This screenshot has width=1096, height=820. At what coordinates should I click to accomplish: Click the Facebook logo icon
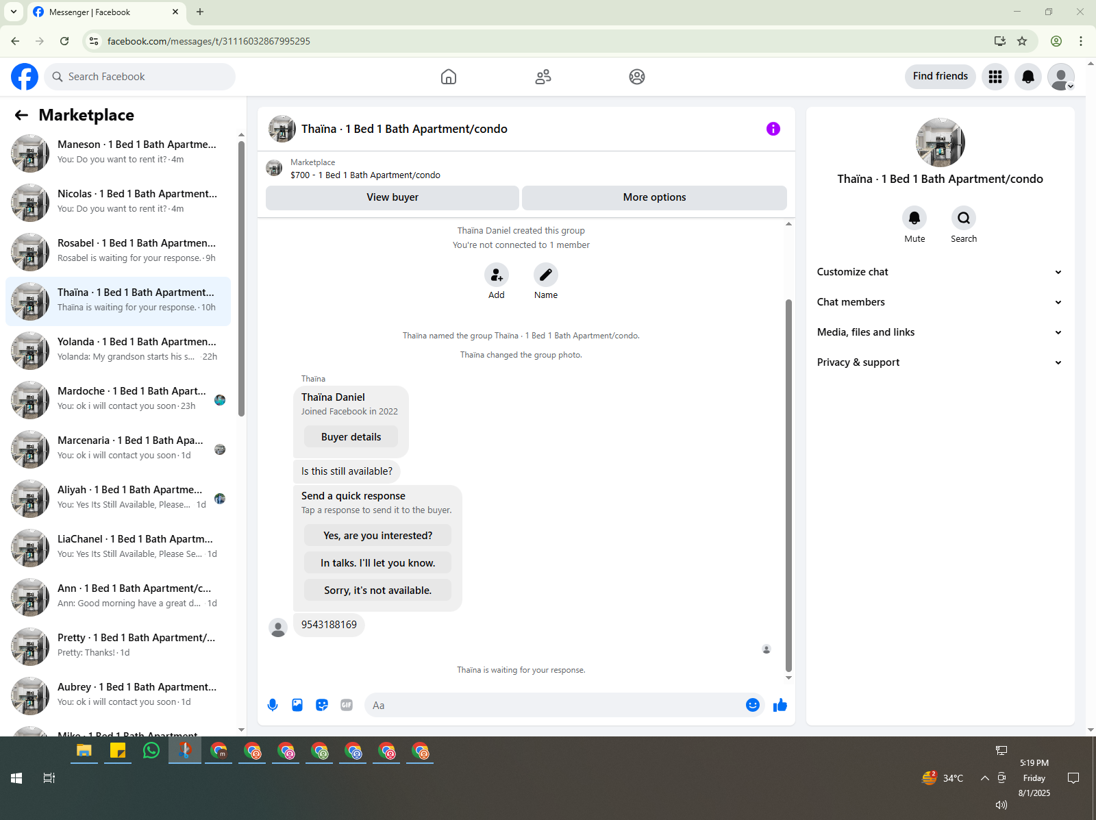(x=25, y=77)
